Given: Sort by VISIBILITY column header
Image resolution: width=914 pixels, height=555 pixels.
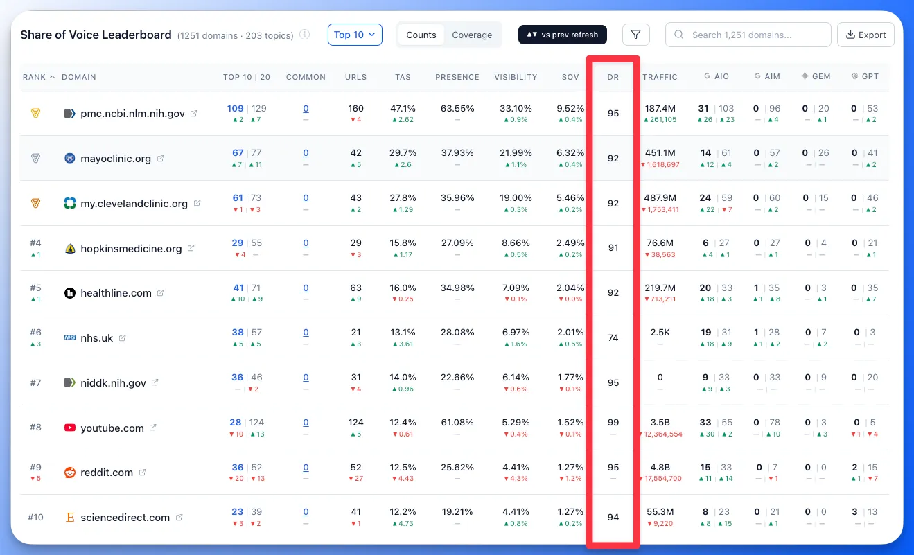Looking at the screenshot, I should [x=516, y=77].
